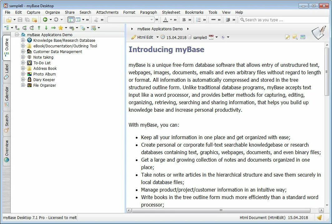Click the status bar bell icon

320,217
